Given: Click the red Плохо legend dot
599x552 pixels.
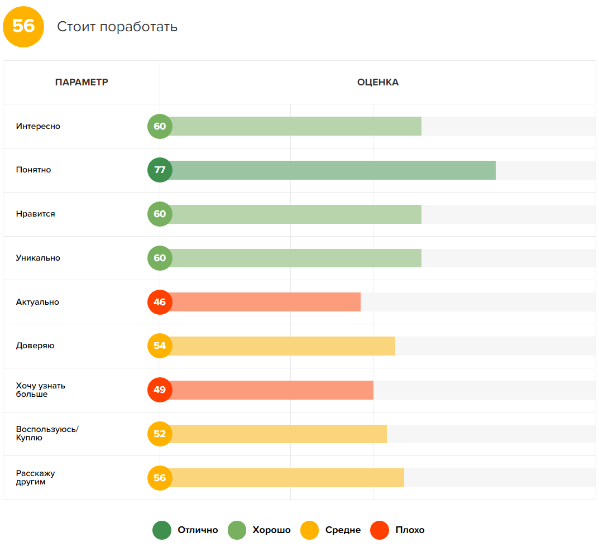Looking at the screenshot, I should click(380, 530).
